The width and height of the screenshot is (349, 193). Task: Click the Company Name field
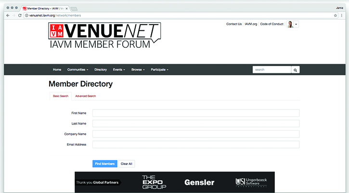(196, 134)
